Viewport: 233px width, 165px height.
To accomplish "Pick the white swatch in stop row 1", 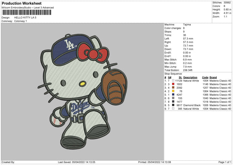I will click(173, 81).
